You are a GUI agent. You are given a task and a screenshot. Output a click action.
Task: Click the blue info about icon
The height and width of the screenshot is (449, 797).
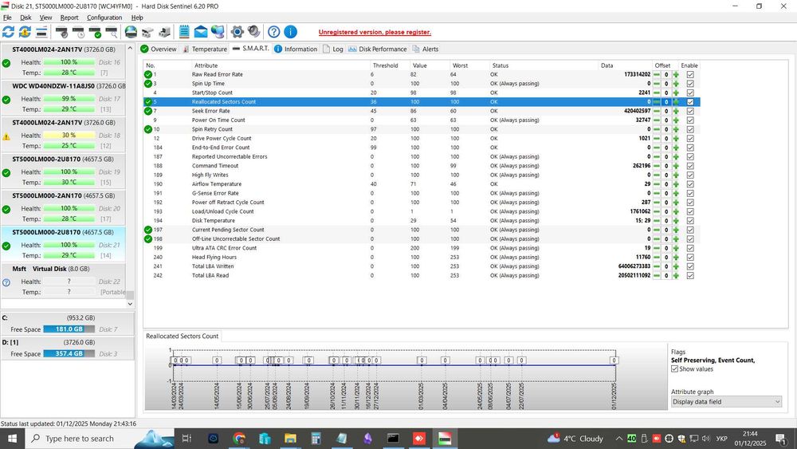click(x=290, y=33)
